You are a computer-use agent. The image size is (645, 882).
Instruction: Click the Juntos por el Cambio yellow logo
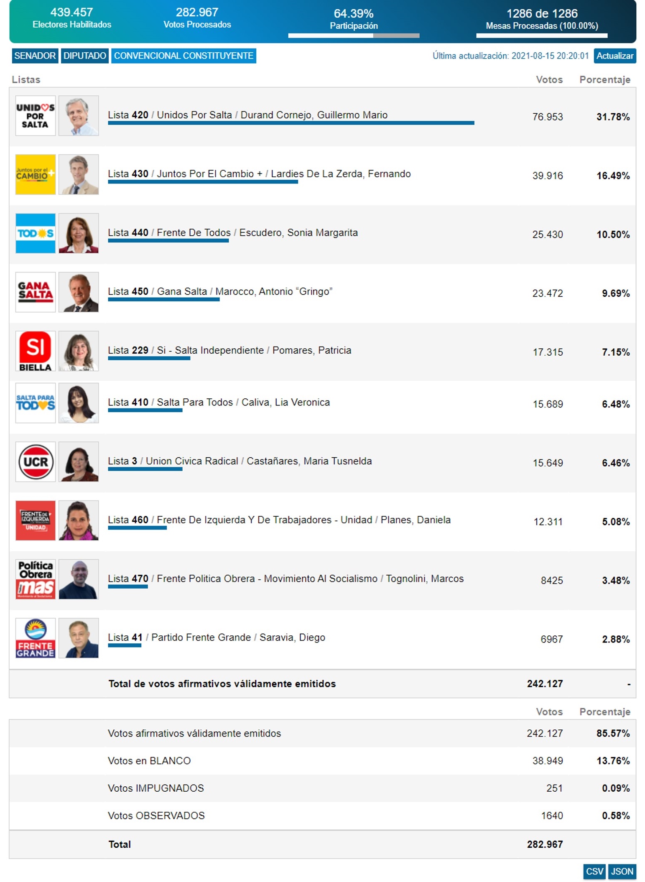pyautogui.click(x=36, y=174)
